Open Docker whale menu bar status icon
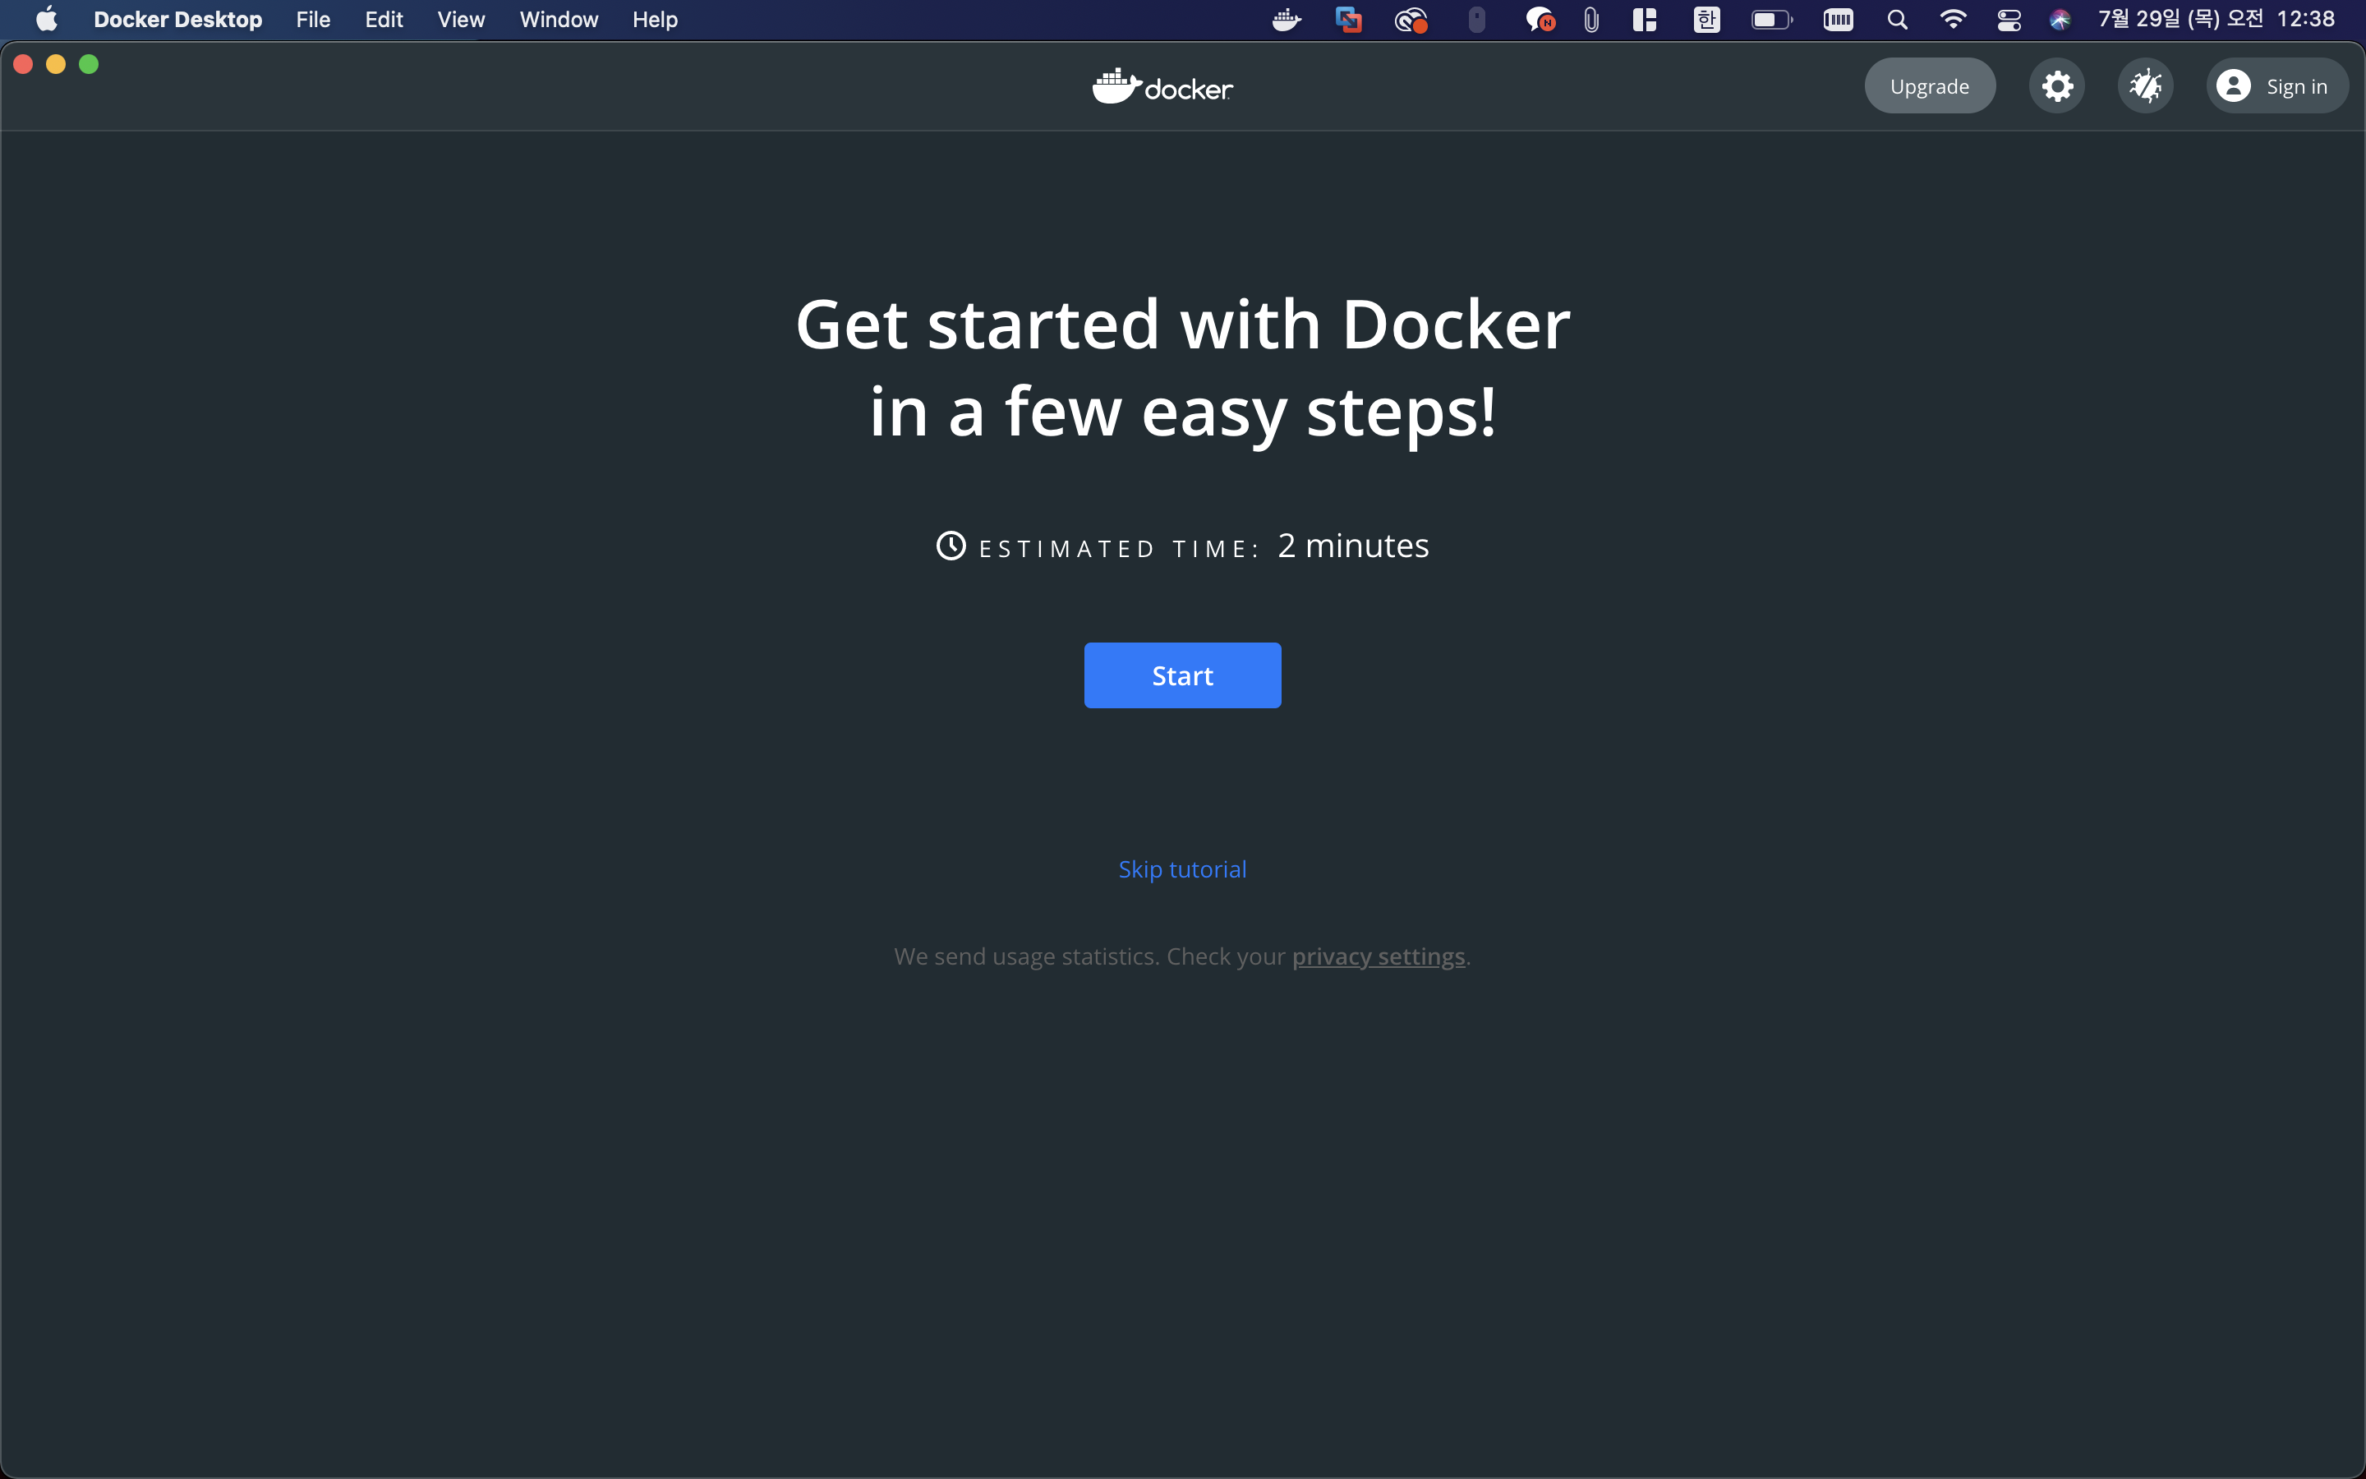The image size is (2366, 1479). coord(1287,20)
